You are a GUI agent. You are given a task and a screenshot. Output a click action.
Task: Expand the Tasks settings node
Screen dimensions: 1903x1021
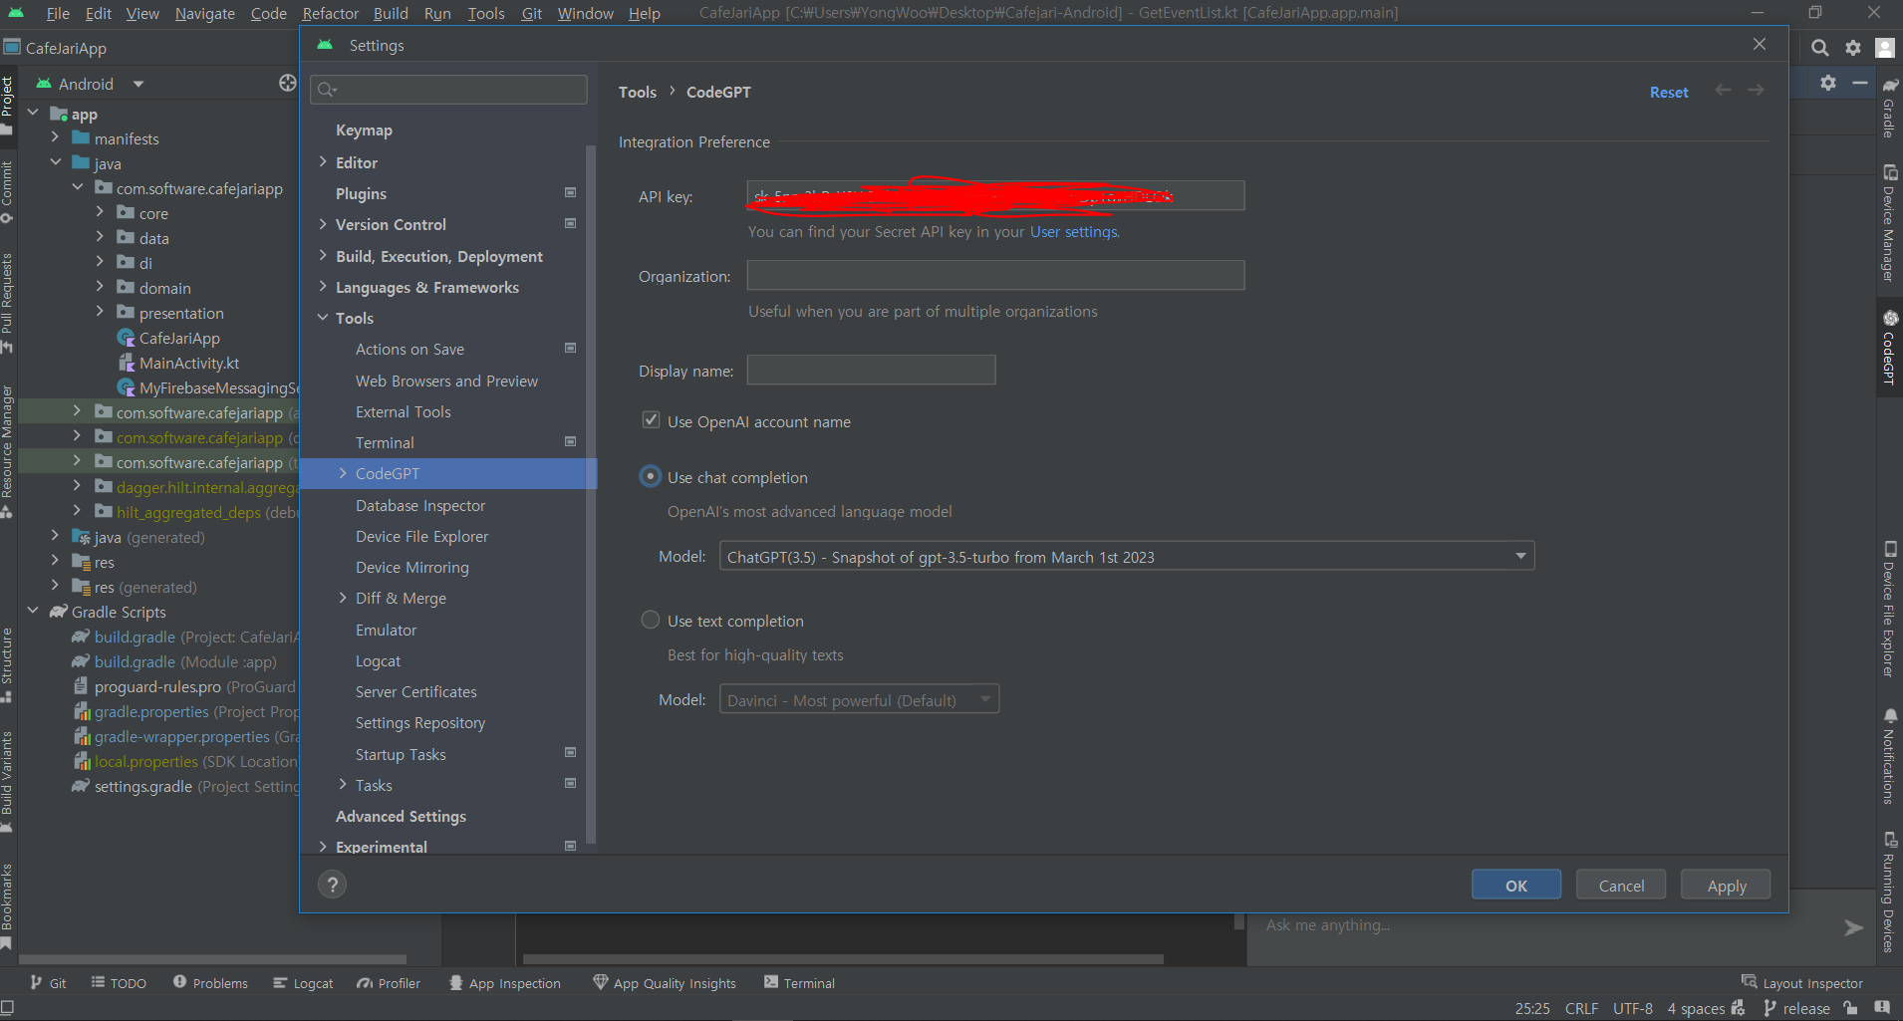[x=343, y=785]
